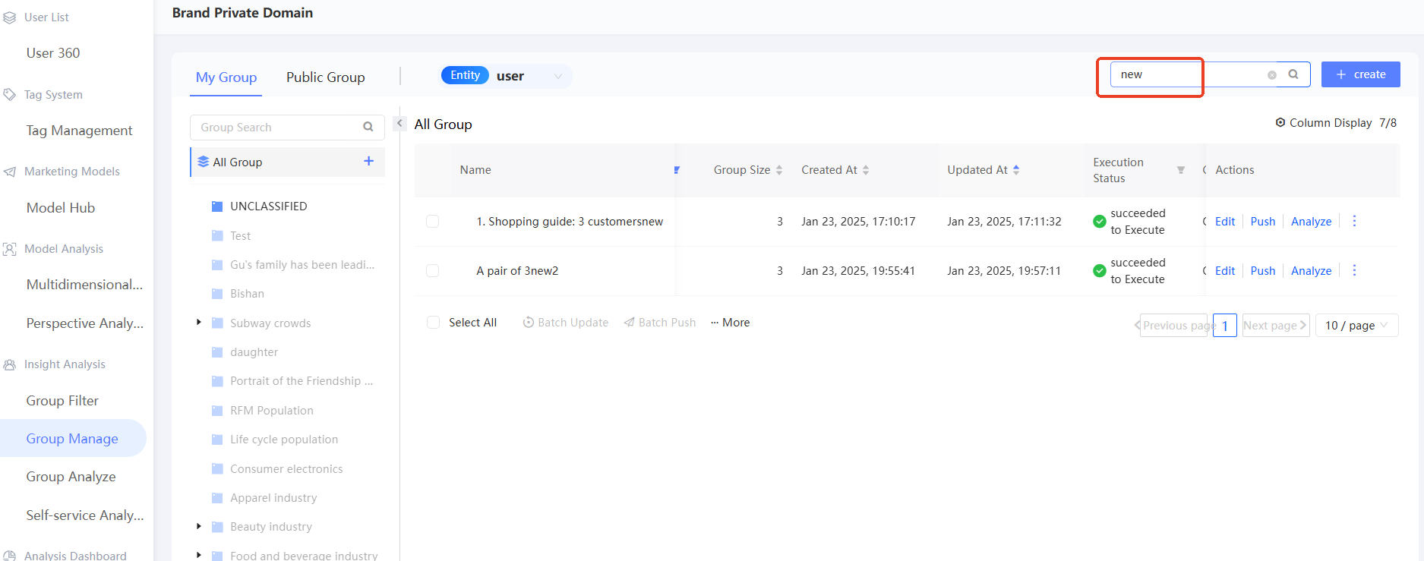
Task: Click Analyze for 'A pair of 3new2'
Action: tap(1312, 271)
